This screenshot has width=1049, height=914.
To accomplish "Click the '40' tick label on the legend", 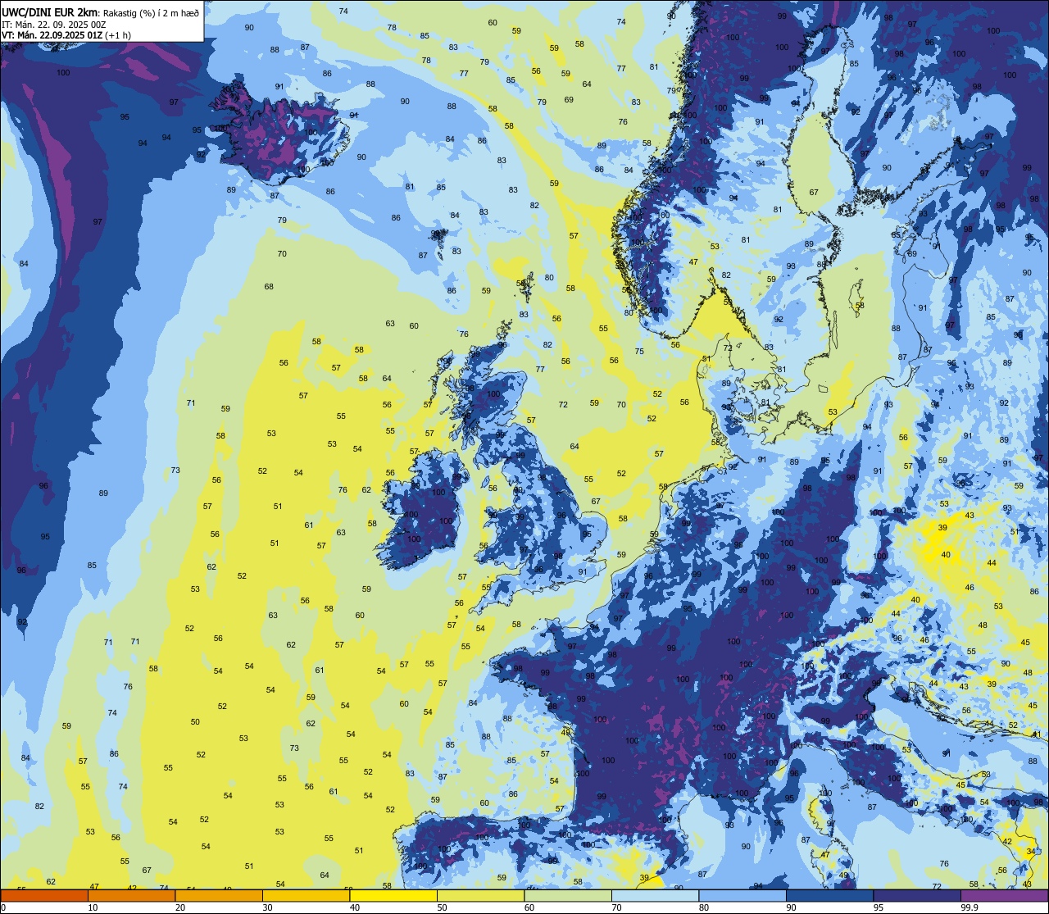I will point(355,907).
